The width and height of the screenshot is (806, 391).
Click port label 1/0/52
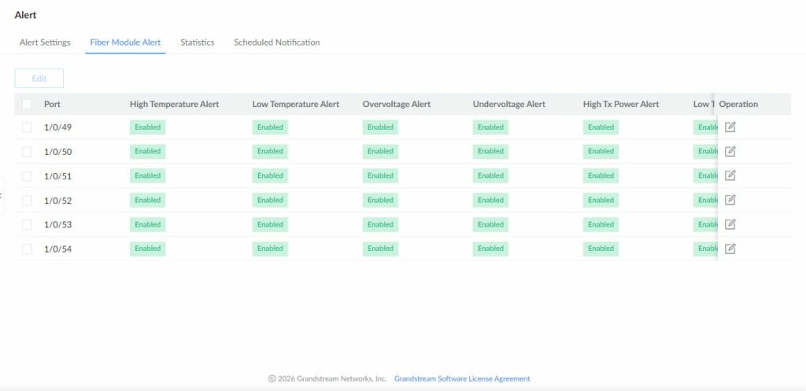(x=57, y=201)
